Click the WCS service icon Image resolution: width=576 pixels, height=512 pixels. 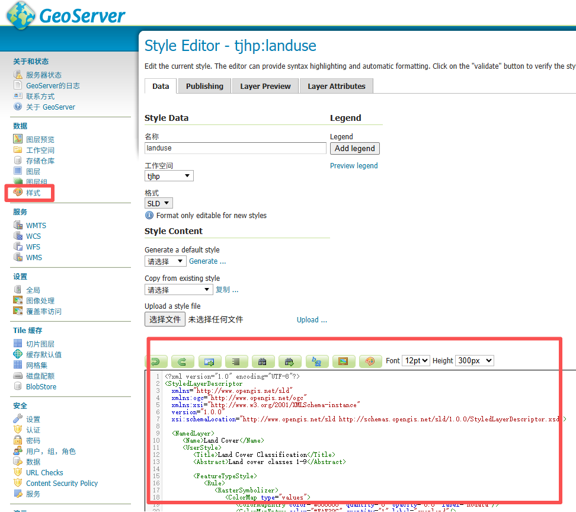(x=18, y=235)
